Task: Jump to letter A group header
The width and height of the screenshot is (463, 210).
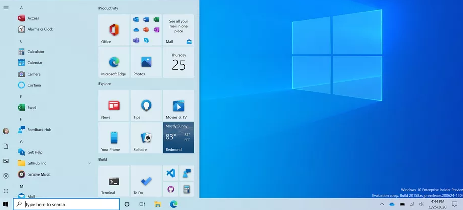Action: point(21,8)
